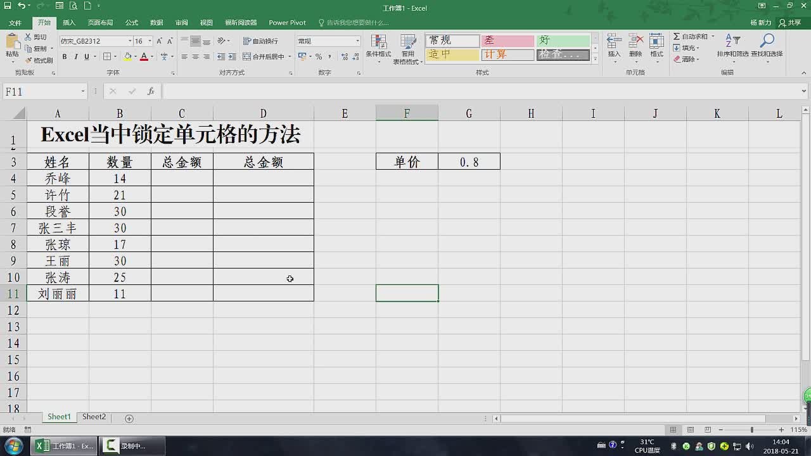
Task: Increase font size with the larger A icon
Action: [x=160, y=41]
